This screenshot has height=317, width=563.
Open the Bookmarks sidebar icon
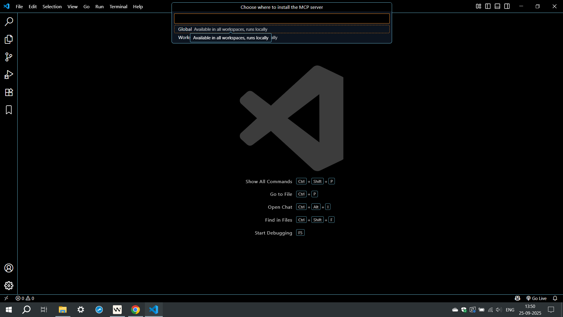point(9,110)
